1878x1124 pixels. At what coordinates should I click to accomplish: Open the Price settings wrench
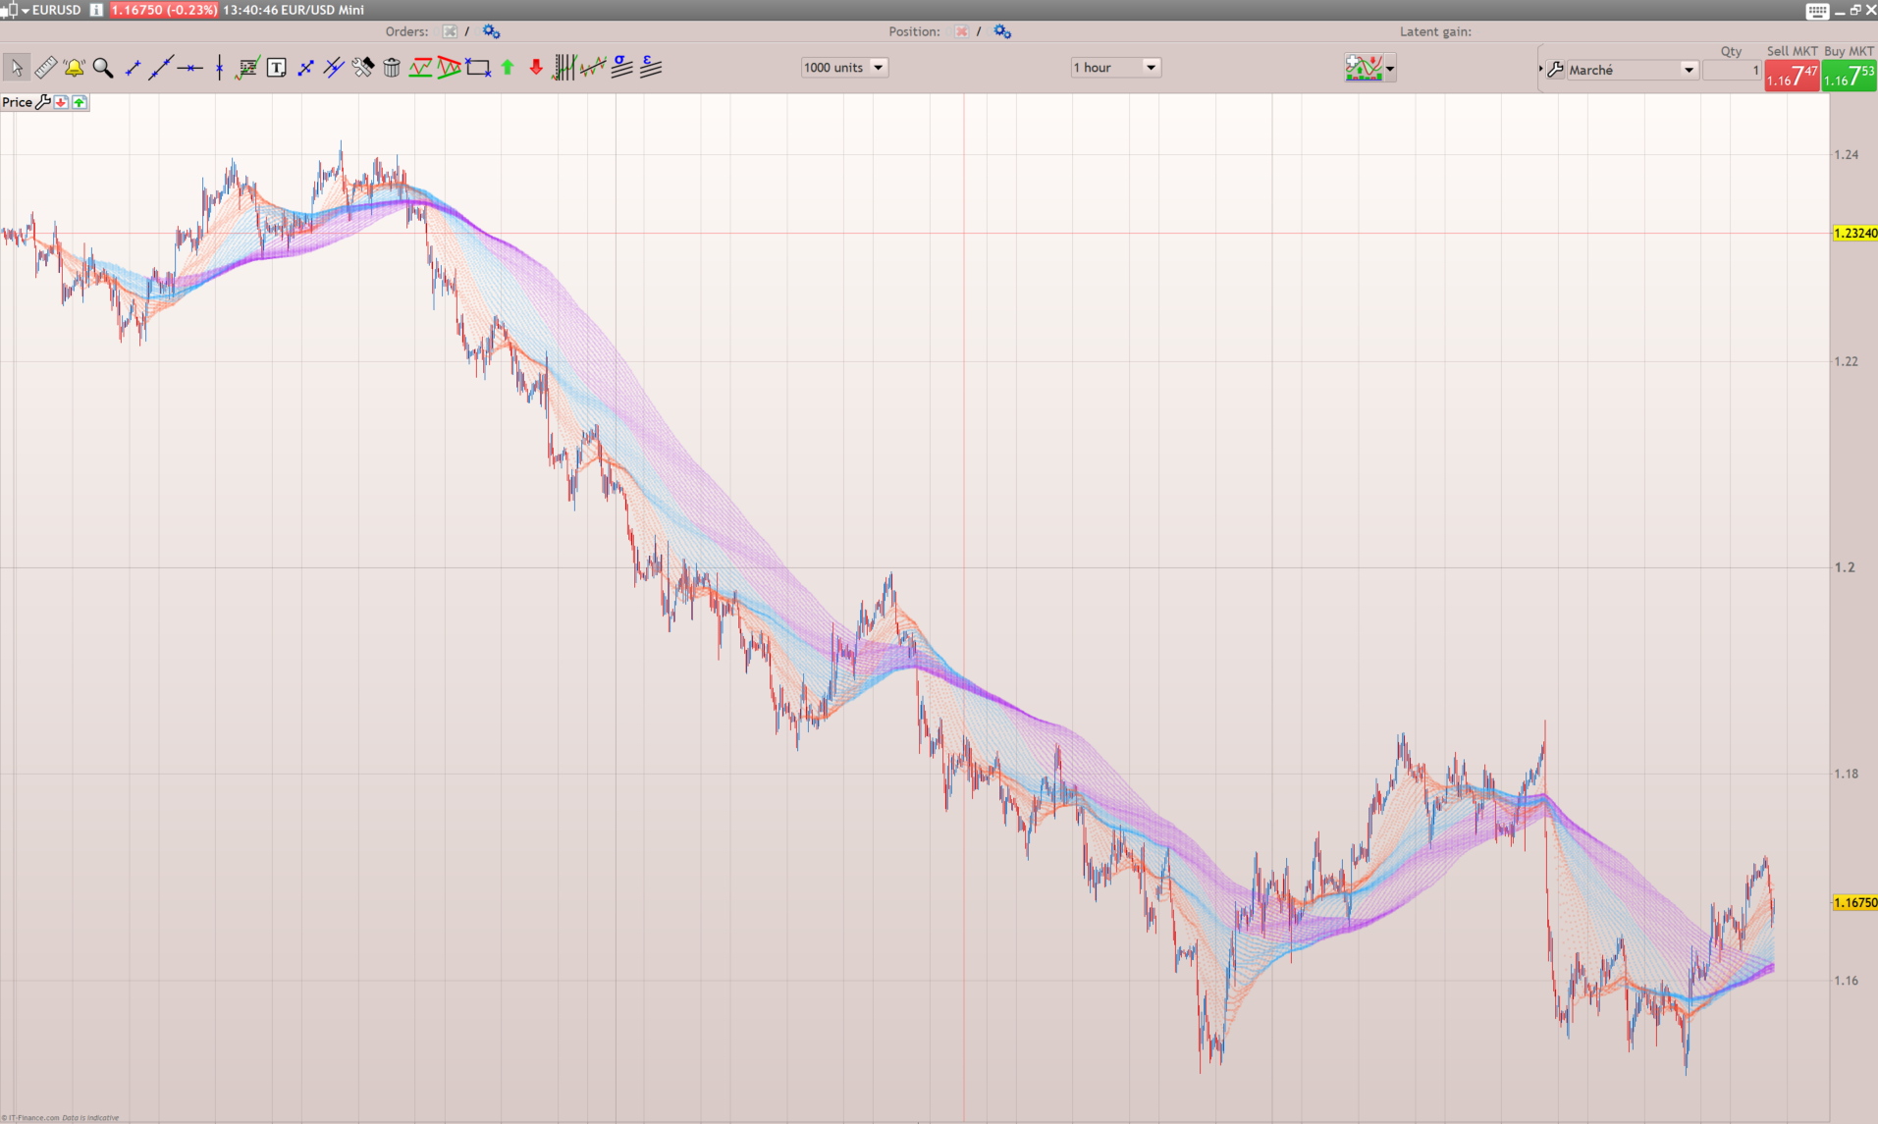coord(43,102)
